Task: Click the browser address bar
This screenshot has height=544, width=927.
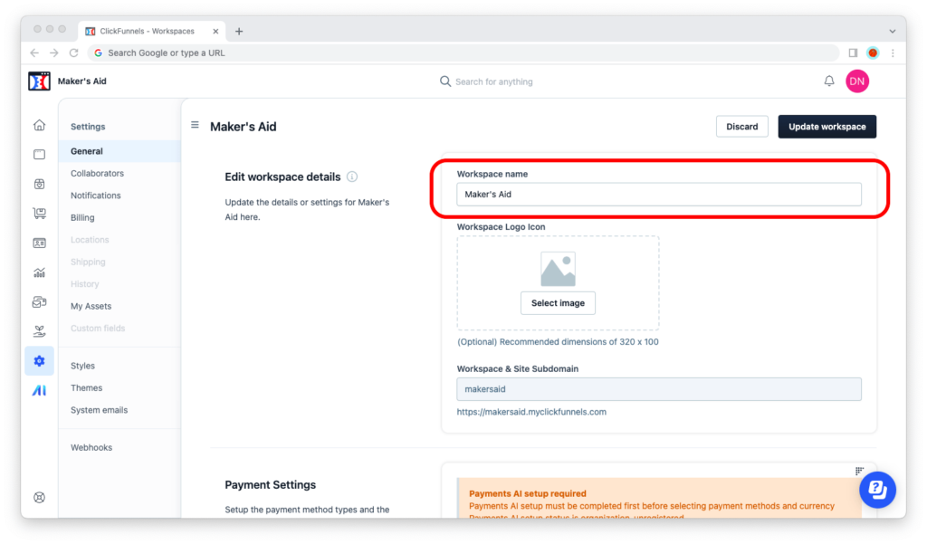Action: pos(463,52)
